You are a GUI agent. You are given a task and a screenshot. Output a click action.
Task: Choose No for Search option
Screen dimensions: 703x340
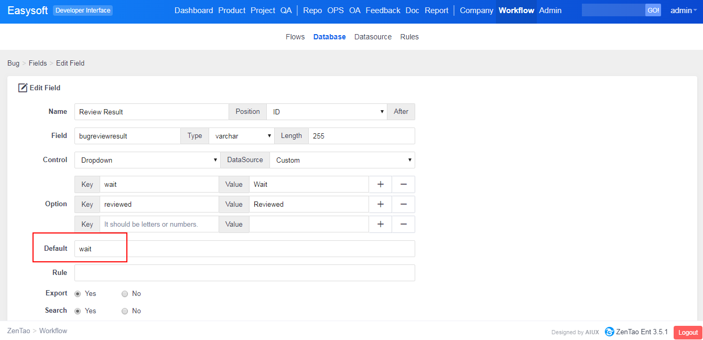tap(125, 311)
